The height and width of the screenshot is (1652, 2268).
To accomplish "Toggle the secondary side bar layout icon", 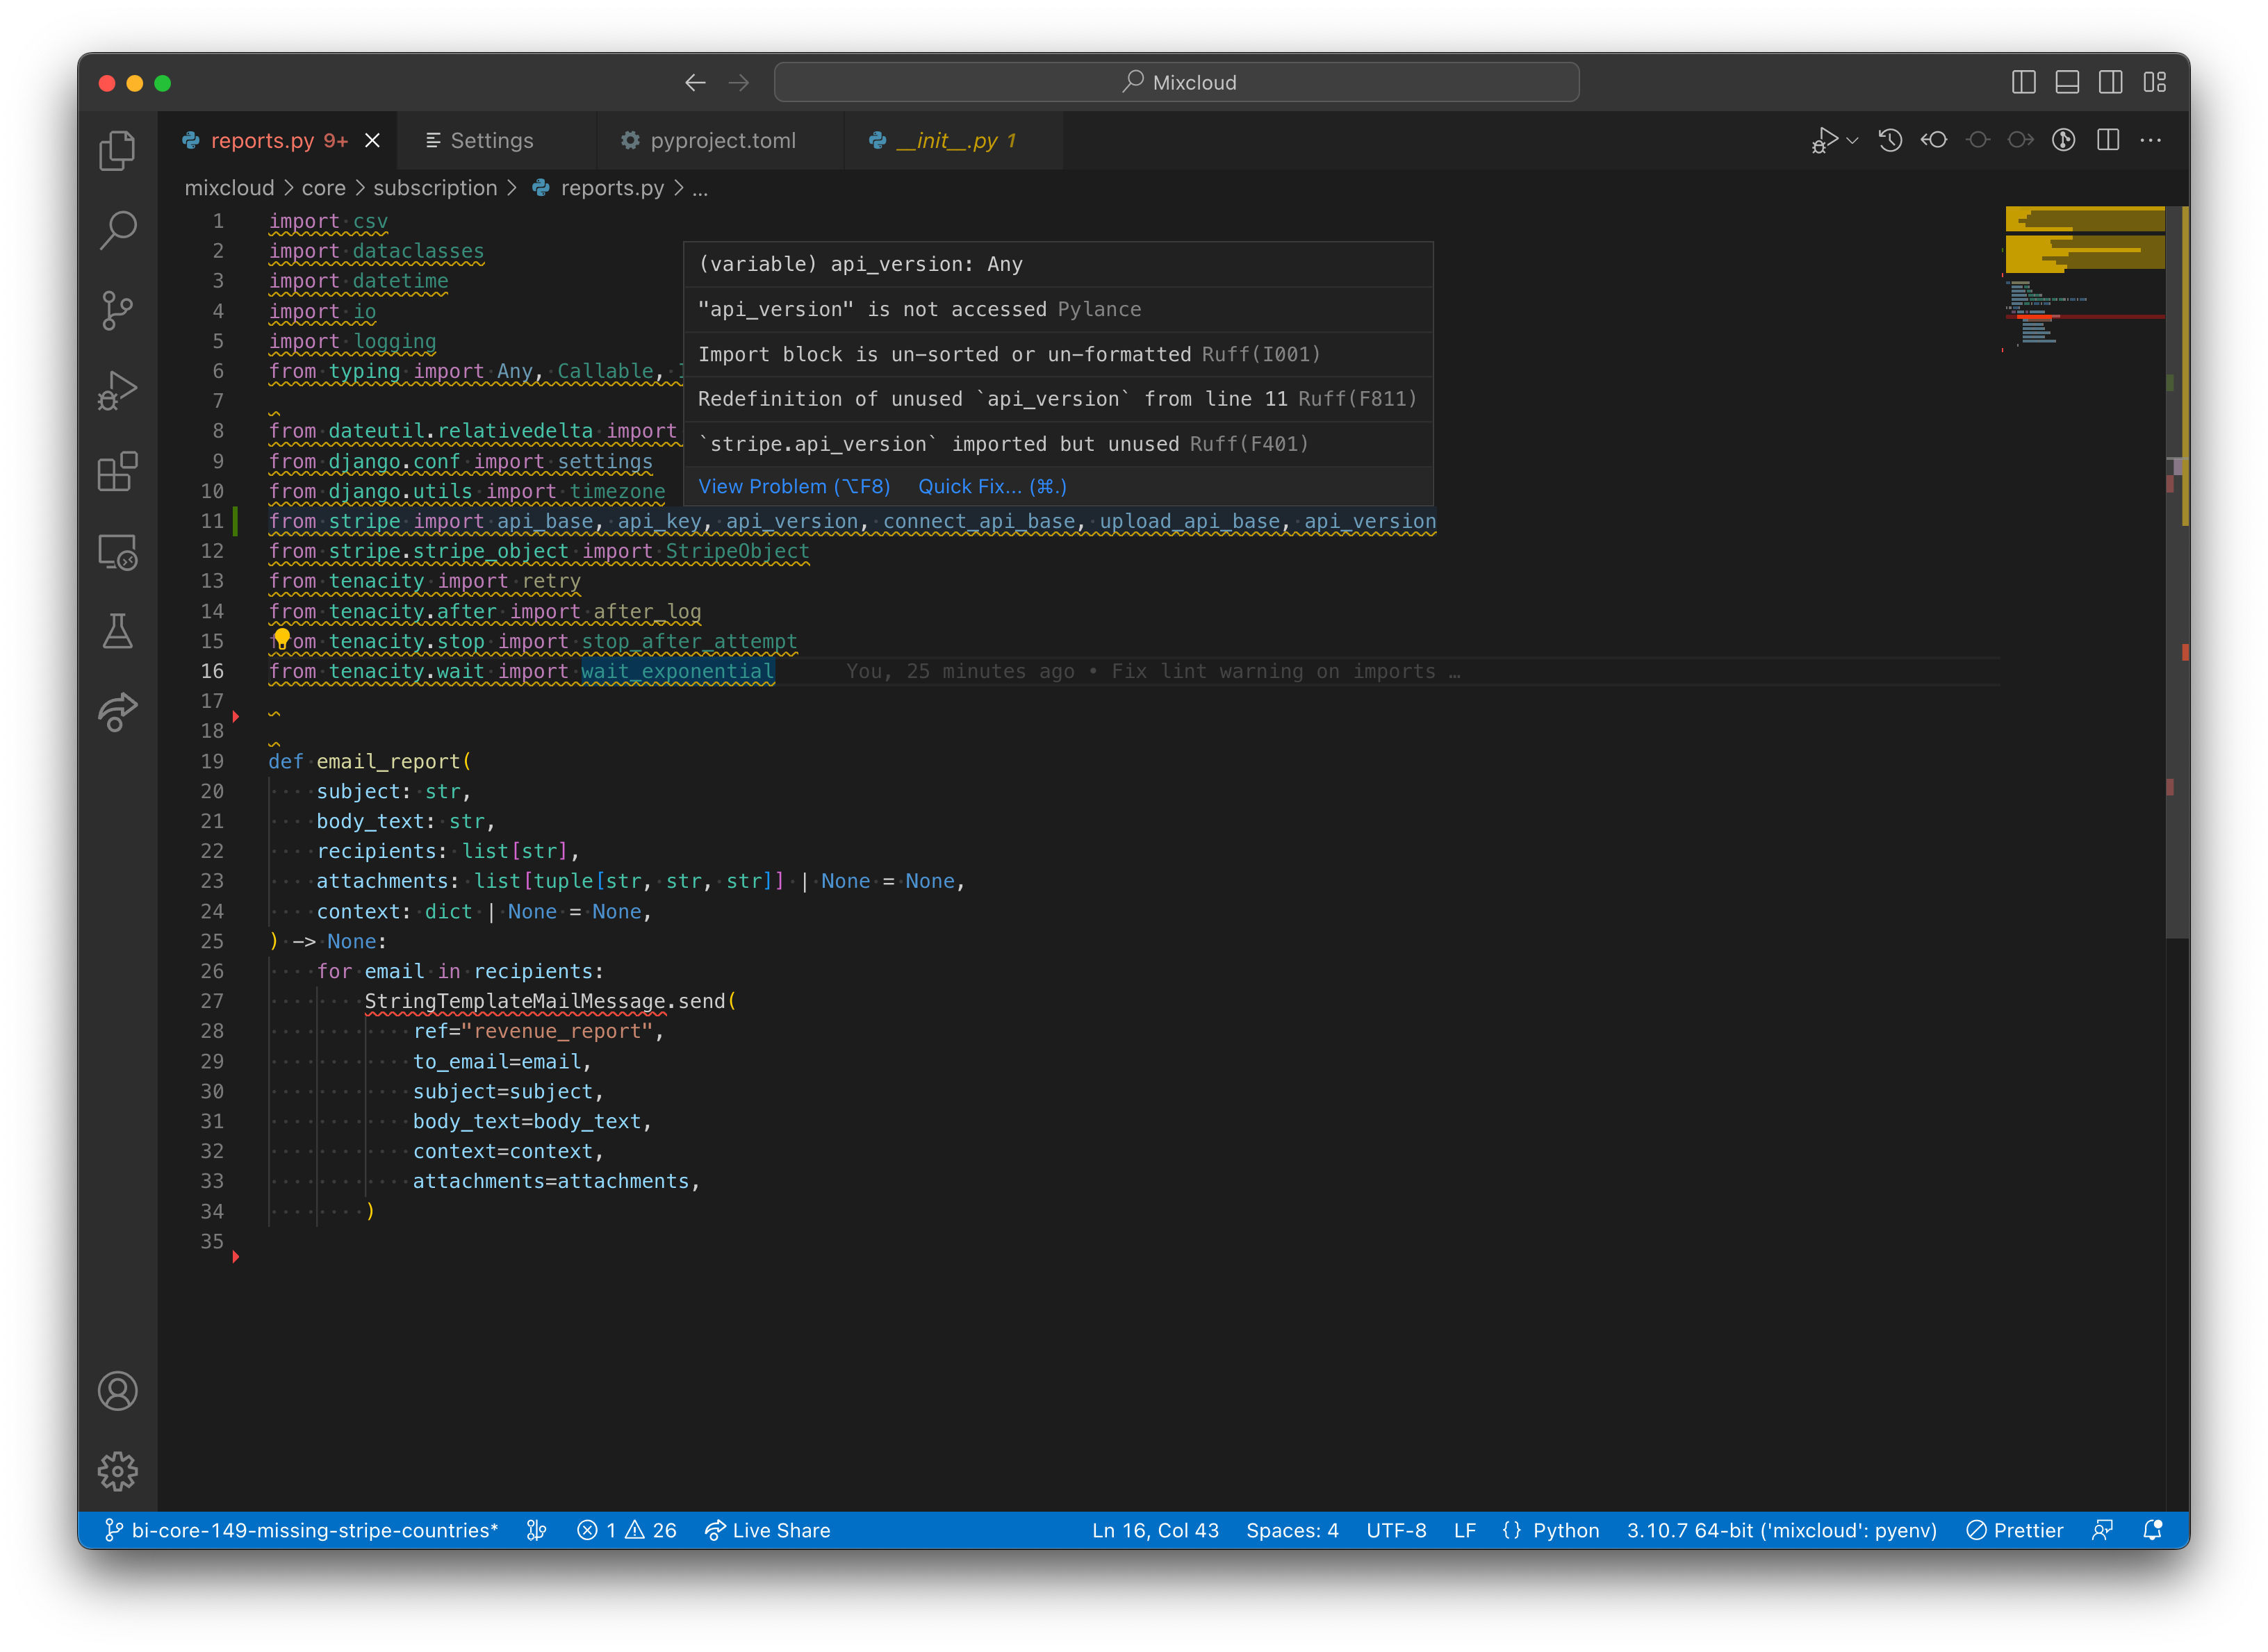I will coord(2111,83).
